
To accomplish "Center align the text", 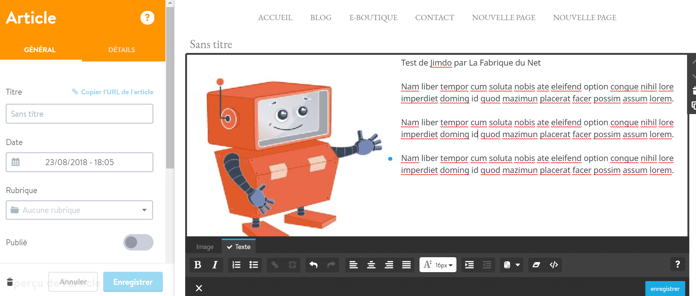I will pos(371,265).
